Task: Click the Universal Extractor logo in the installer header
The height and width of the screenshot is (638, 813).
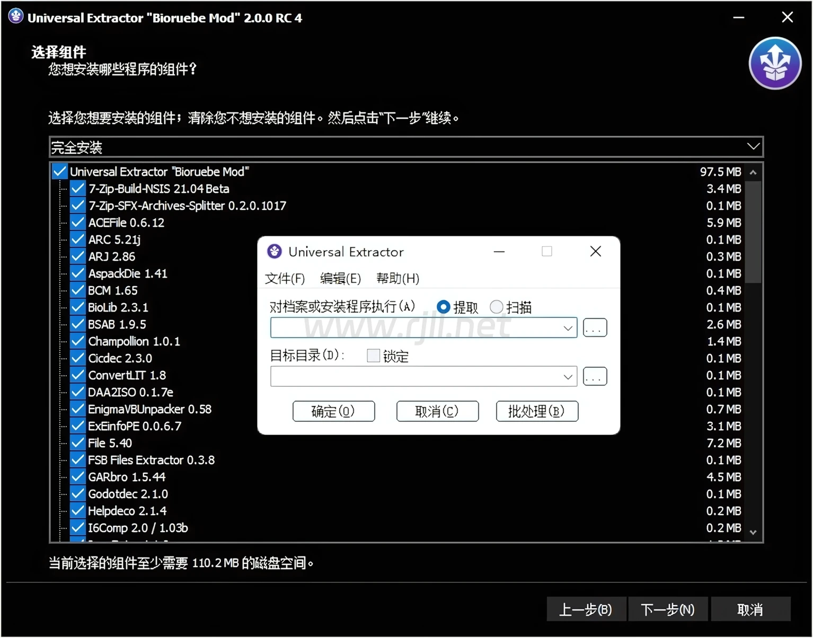Action: click(774, 63)
